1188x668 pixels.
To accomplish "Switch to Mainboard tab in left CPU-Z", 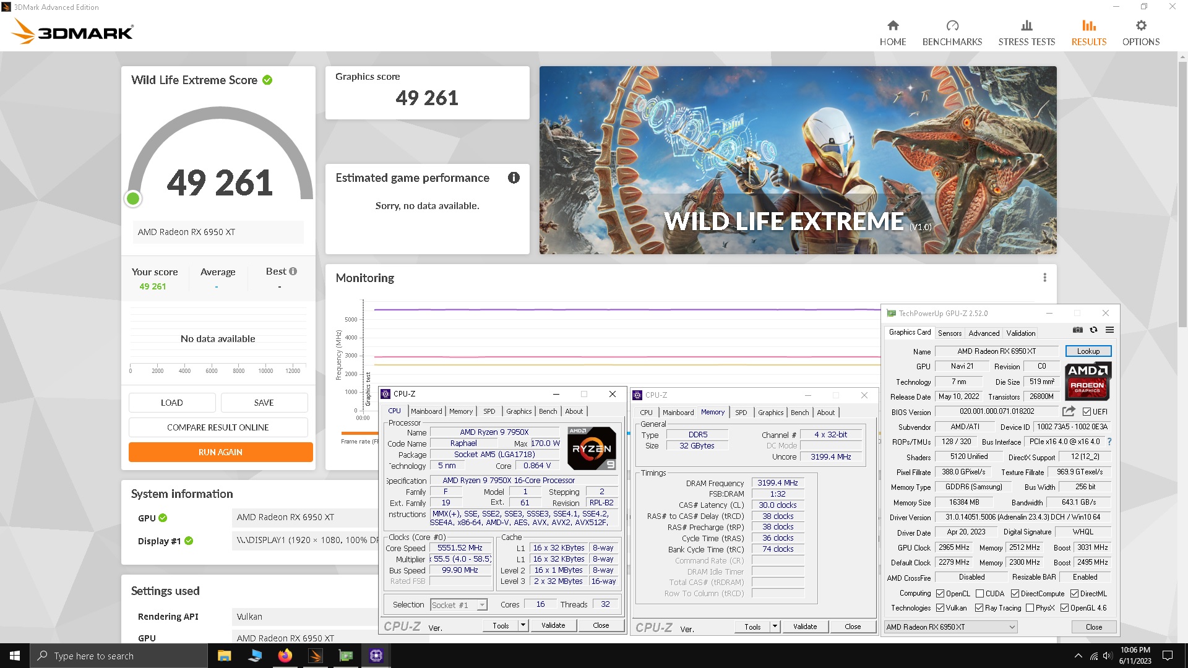I will pyautogui.click(x=426, y=411).
